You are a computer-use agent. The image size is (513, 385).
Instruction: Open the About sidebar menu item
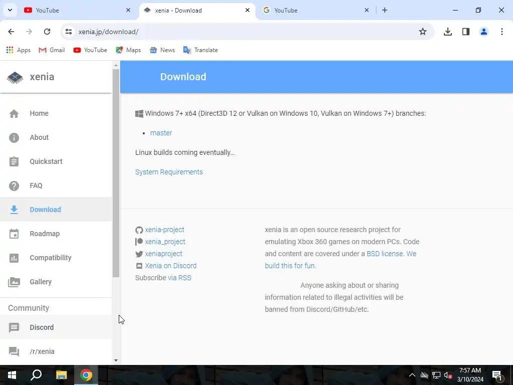point(56,137)
